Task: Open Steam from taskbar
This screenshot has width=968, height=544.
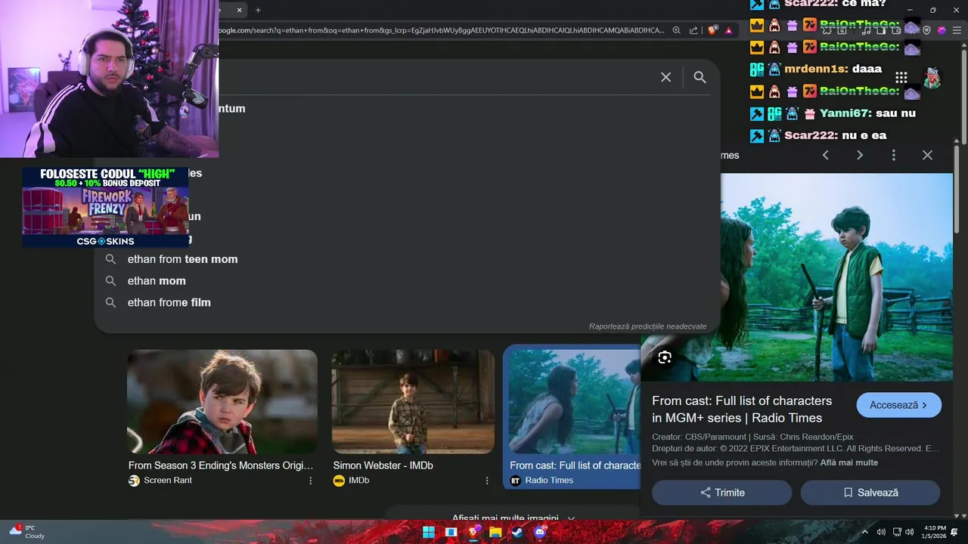Action: [x=517, y=532]
